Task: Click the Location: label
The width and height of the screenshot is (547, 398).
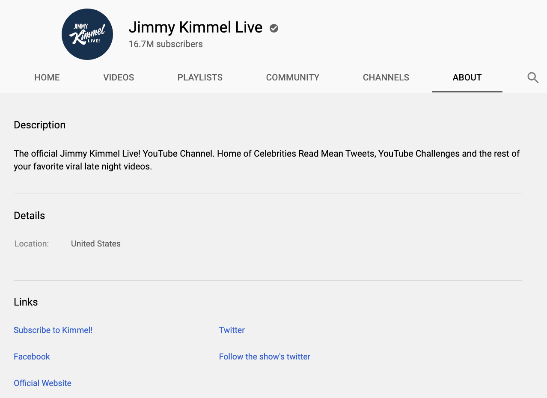Action: (x=32, y=244)
